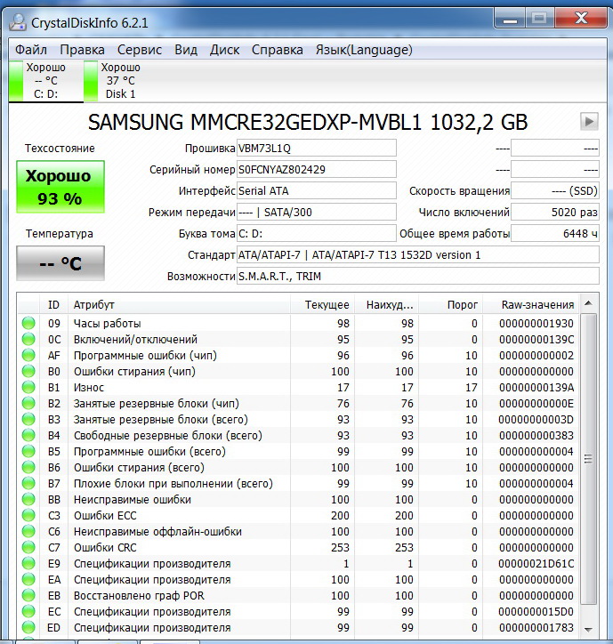Open the Файл menu
Image resolution: width=613 pixels, height=644 pixels.
tap(31, 50)
